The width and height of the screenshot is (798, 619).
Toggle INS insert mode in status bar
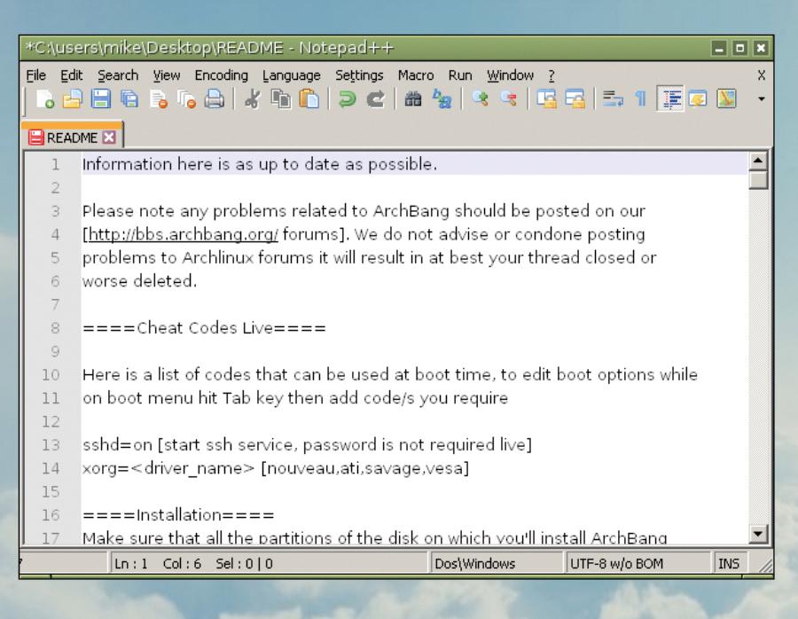731,563
